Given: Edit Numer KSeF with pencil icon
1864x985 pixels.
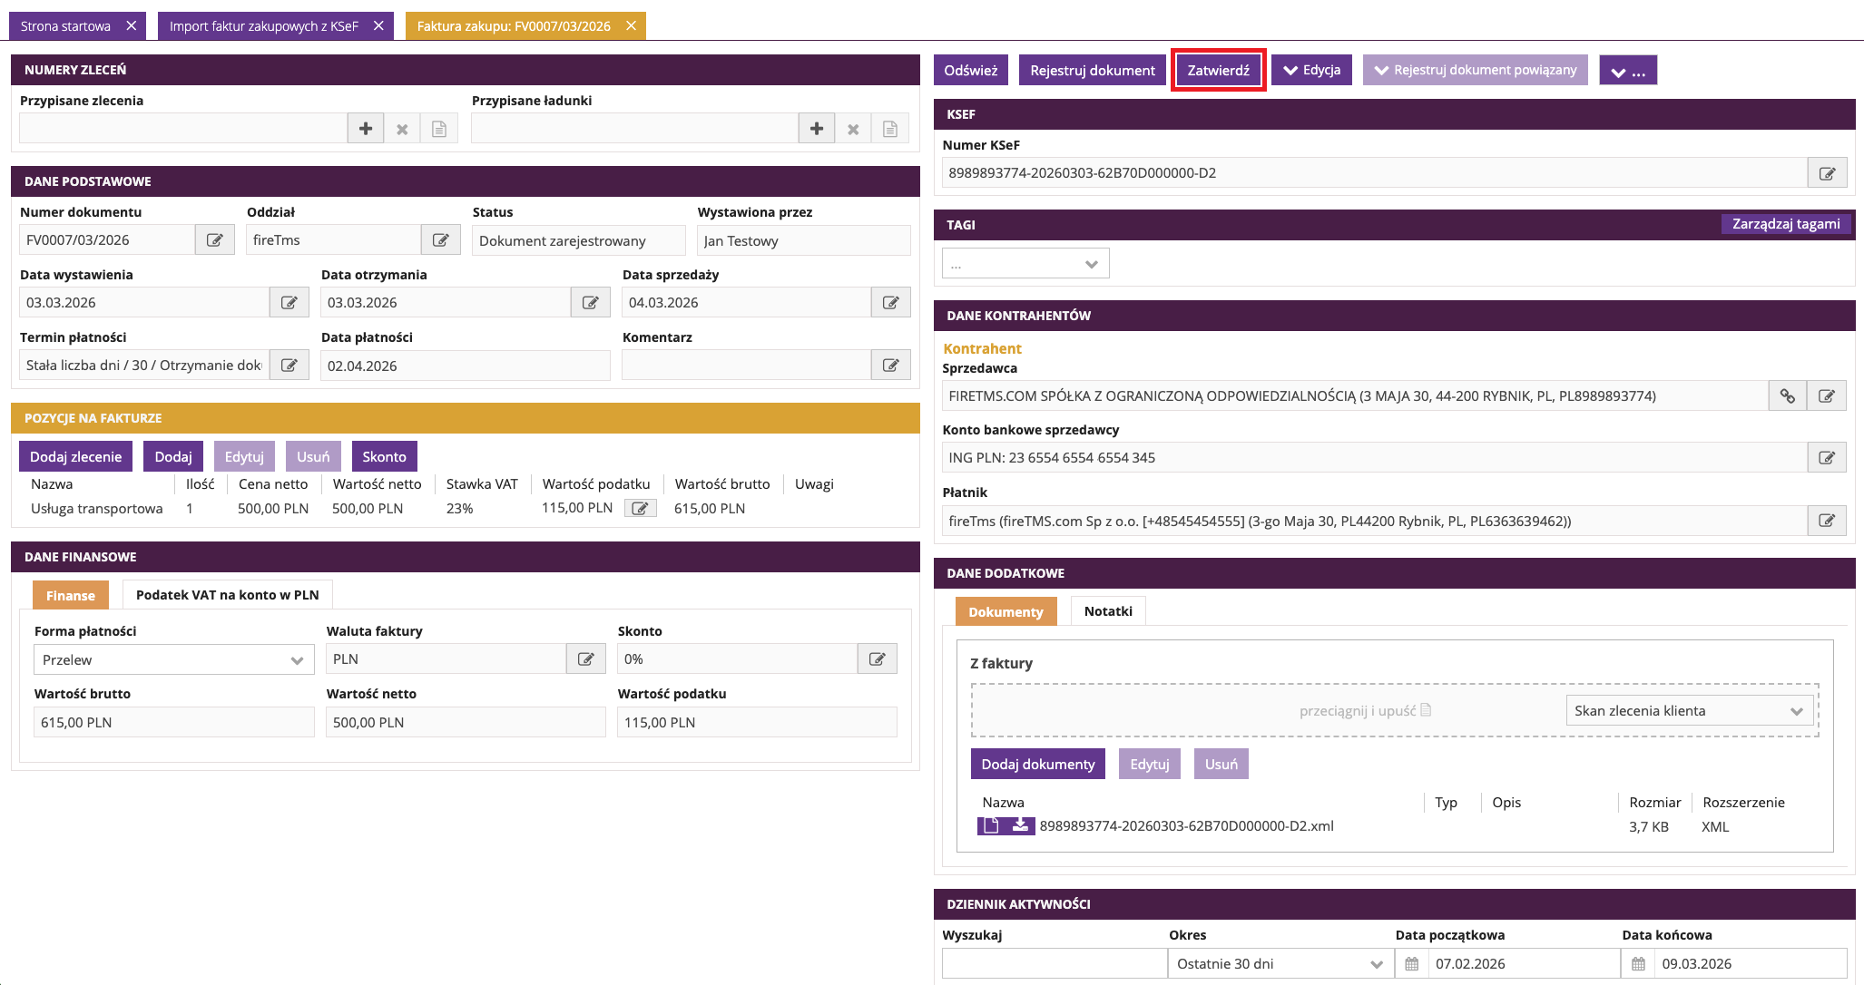Looking at the screenshot, I should [x=1827, y=173].
